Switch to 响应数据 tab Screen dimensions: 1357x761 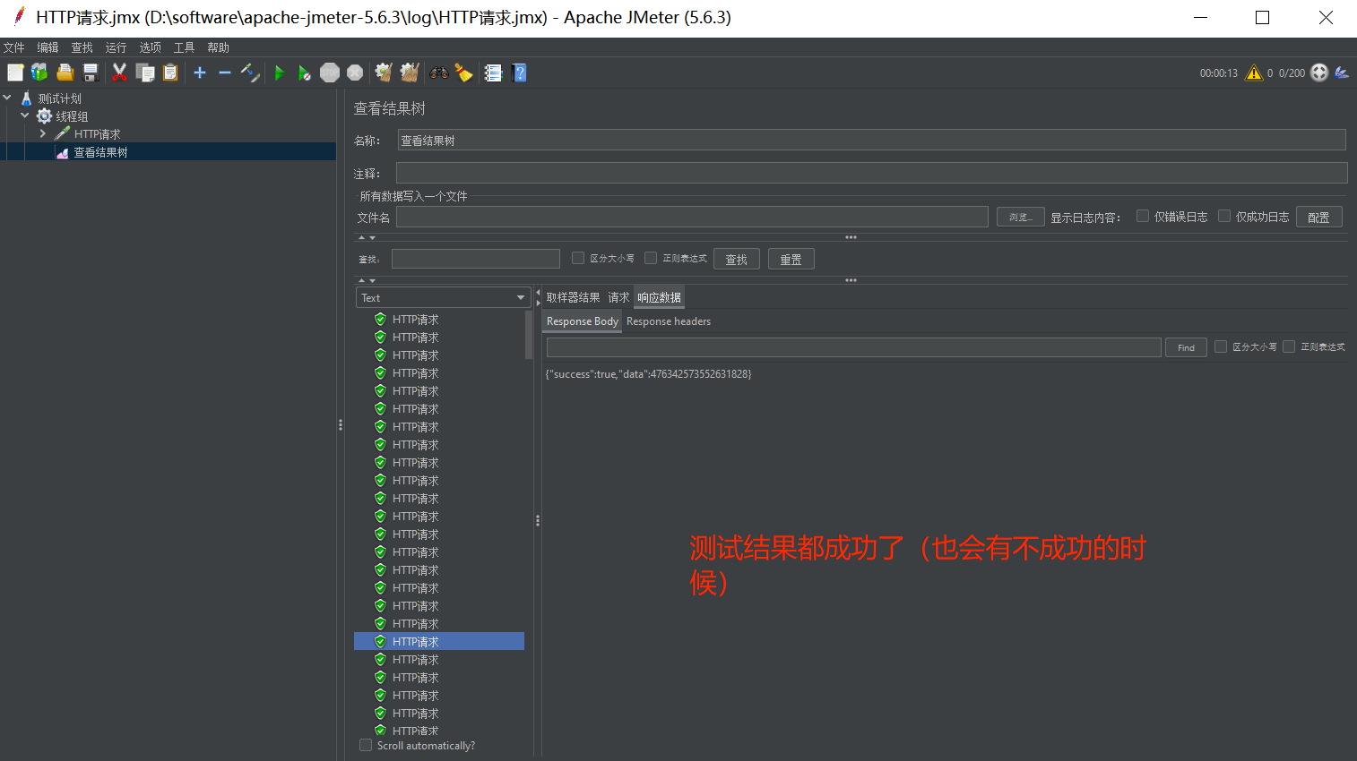tap(659, 297)
